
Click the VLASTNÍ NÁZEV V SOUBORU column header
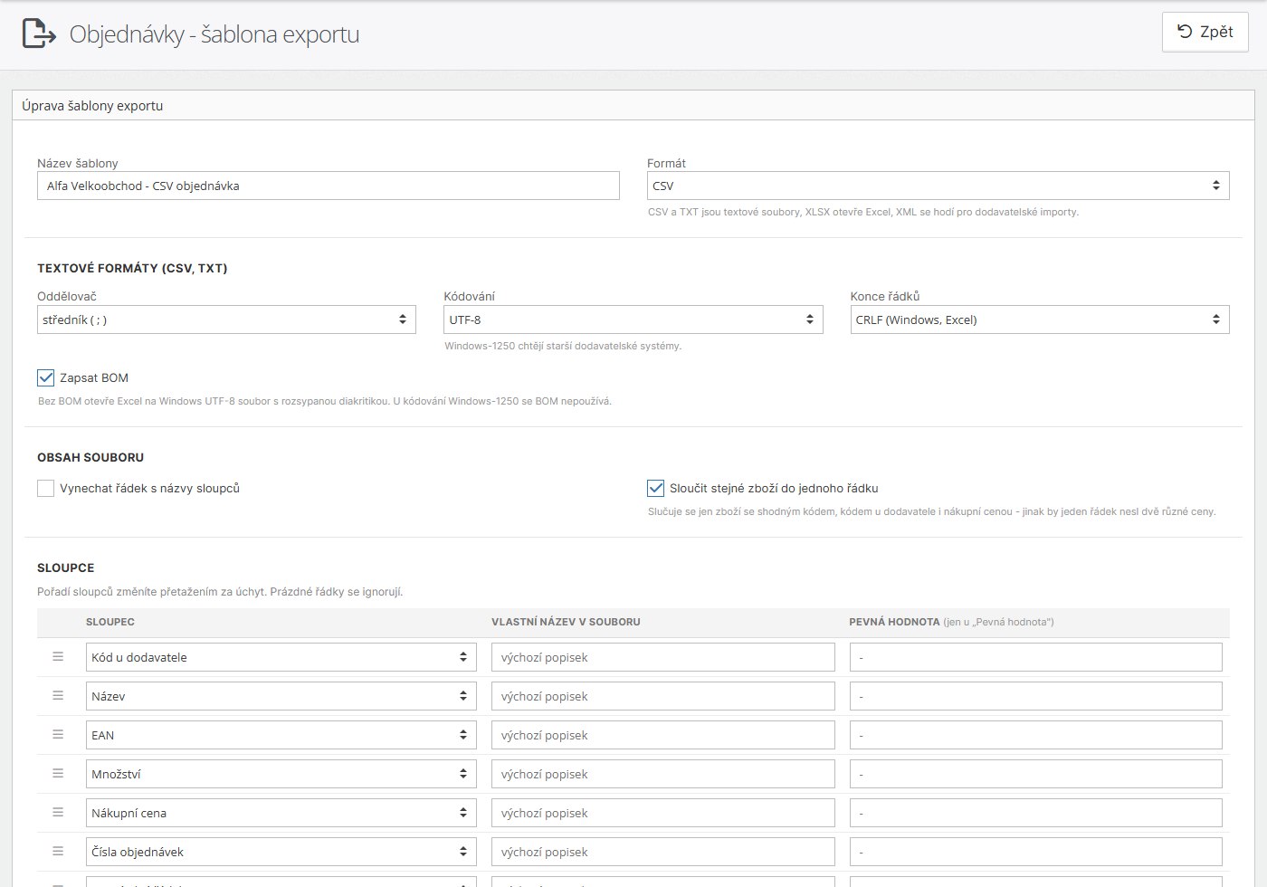566,622
